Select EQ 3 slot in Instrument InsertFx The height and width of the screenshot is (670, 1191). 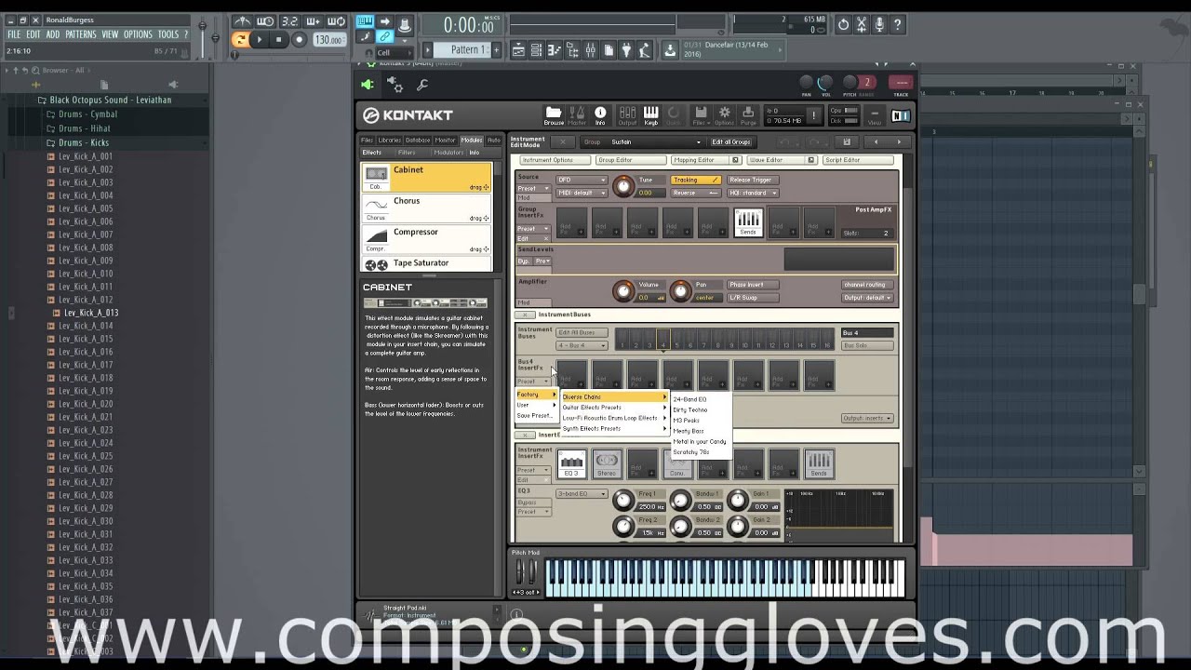point(571,463)
